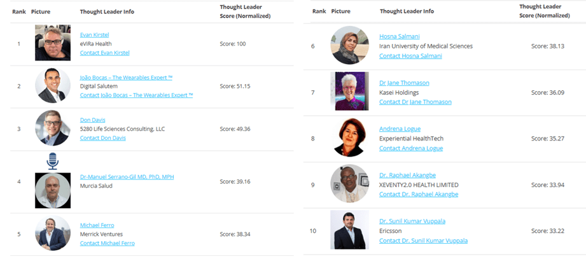Click Contact Dr. Raphael Akangbe link
The image size is (586, 259).
coord(418,194)
